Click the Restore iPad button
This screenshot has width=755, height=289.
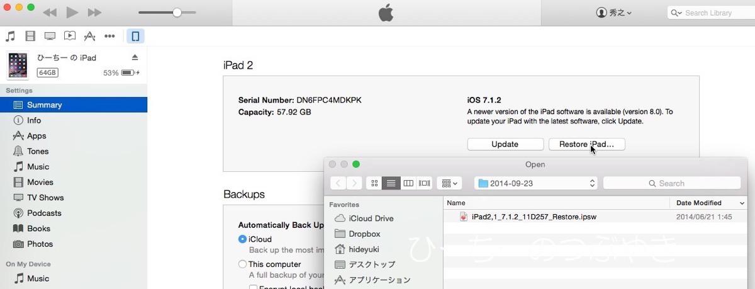pyautogui.click(x=586, y=144)
